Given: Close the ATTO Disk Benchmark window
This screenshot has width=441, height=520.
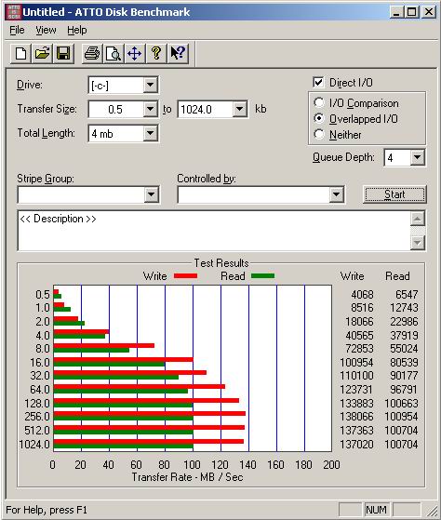Looking at the screenshot, I should point(429,12).
